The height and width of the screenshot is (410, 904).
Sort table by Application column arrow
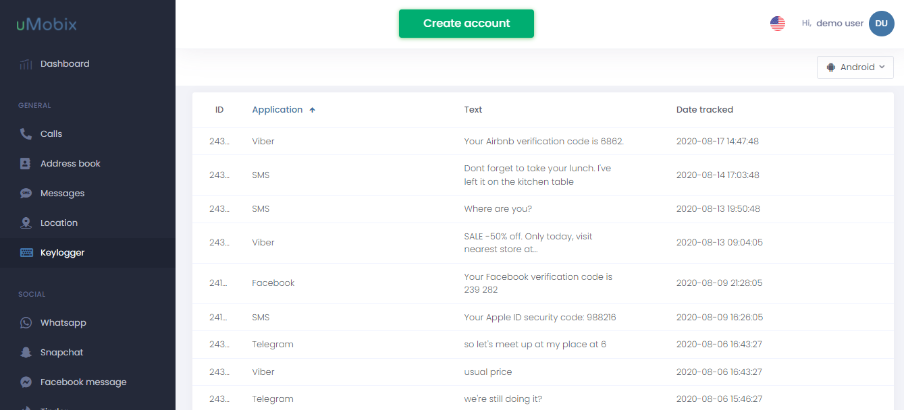coord(312,110)
